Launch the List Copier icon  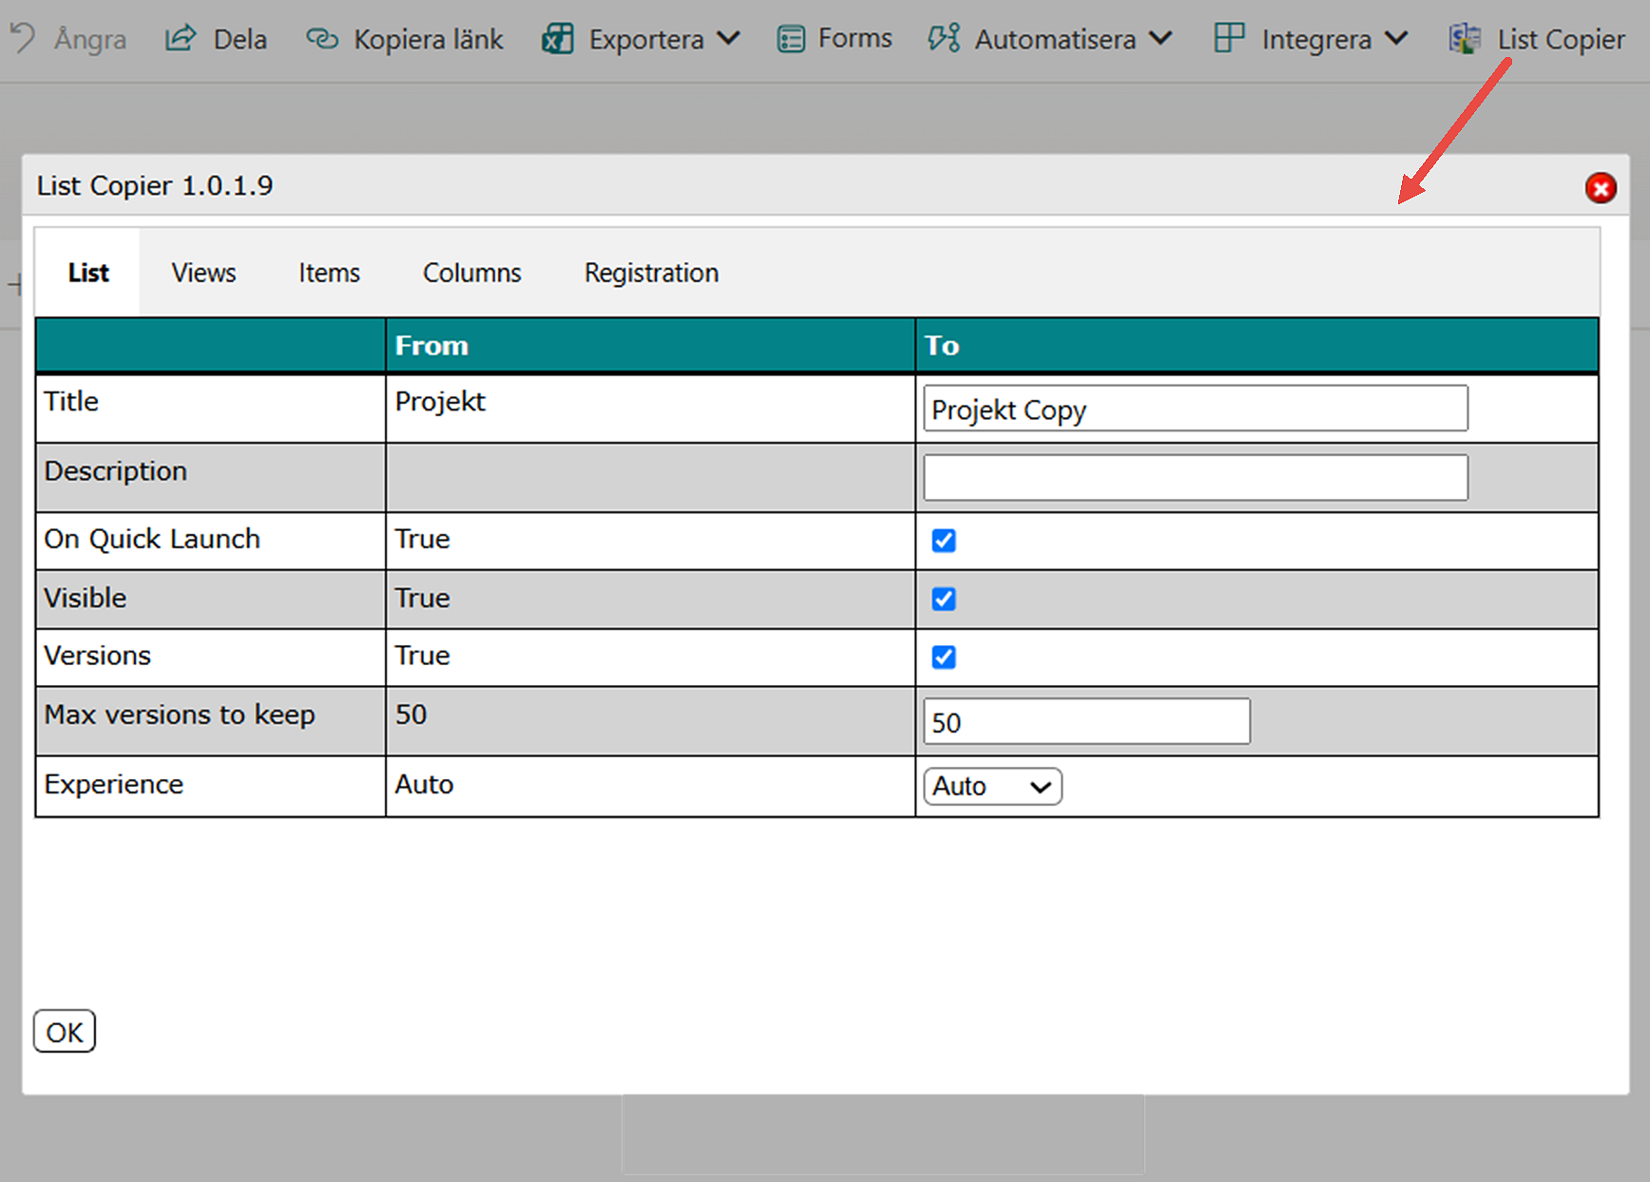(1464, 38)
